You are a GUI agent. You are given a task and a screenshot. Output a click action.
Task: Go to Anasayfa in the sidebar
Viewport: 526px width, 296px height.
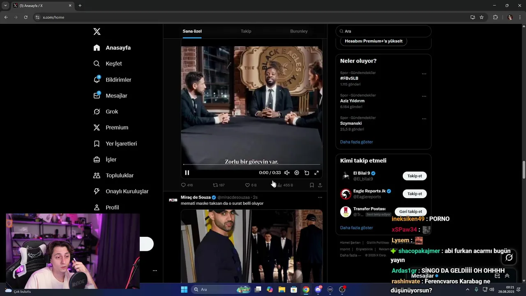112,48
